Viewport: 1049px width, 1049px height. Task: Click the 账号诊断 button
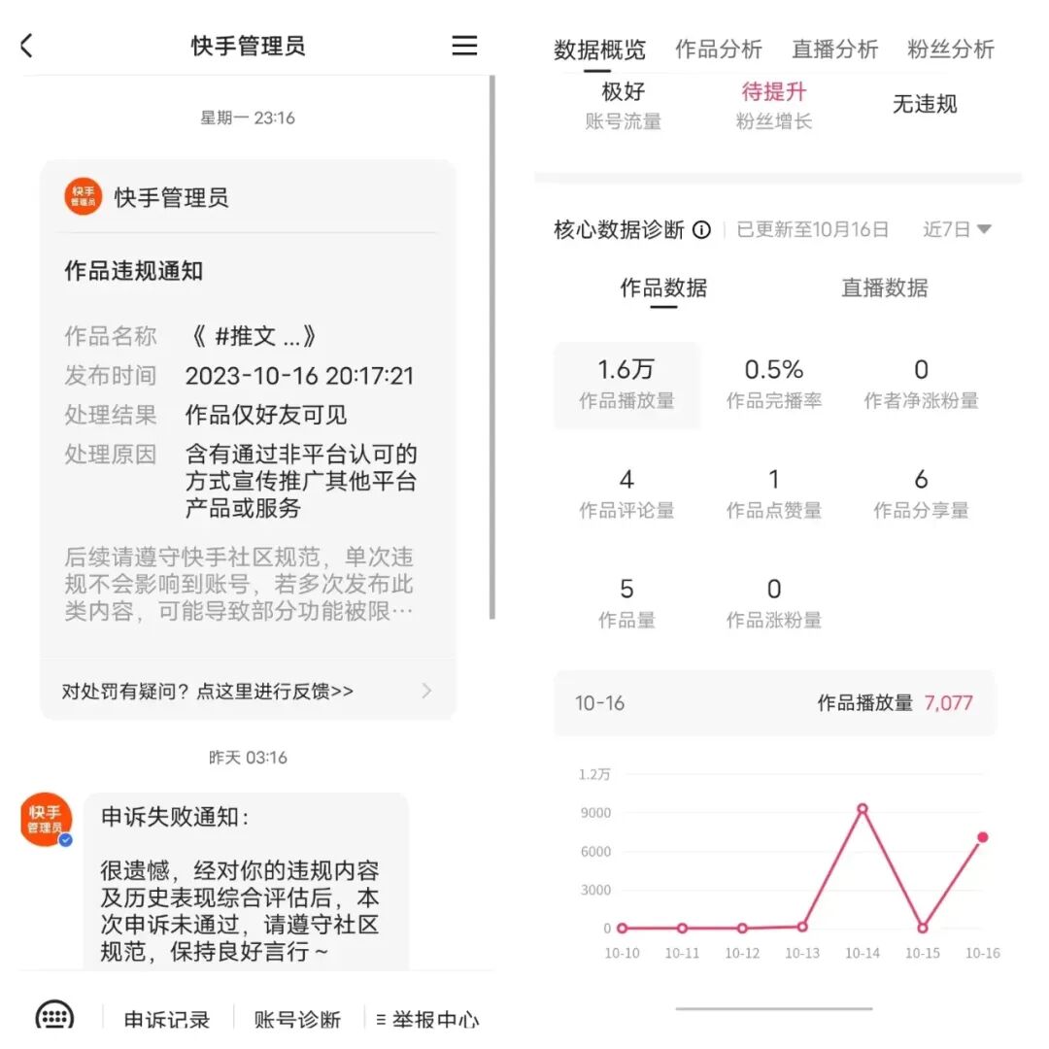pyautogui.click(x=296, y=1020)
